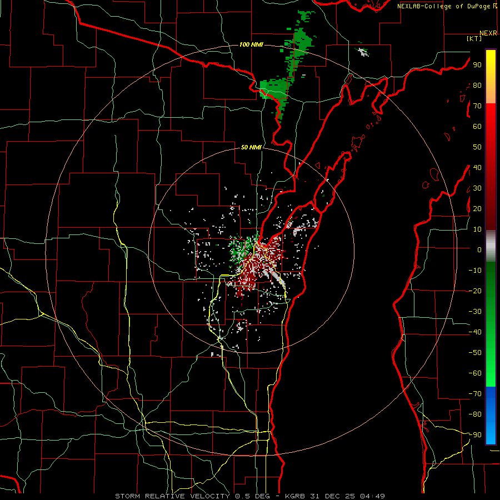Viewport: 500px width, 500px height.
Task: Click the gray zero-velocity segment of the color bar
Action: pos(491,246)
